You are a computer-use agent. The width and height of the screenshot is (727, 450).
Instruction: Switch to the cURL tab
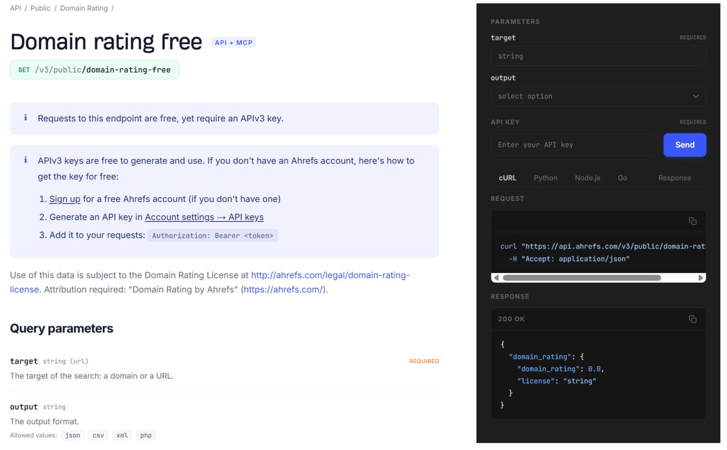pos(508,178)
